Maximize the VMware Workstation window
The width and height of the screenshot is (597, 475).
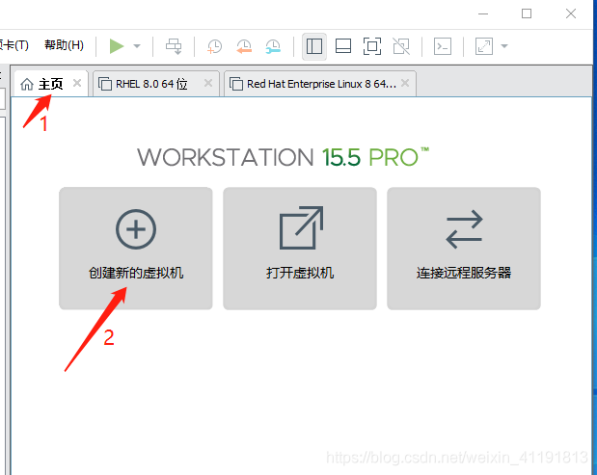click(527, 13)
